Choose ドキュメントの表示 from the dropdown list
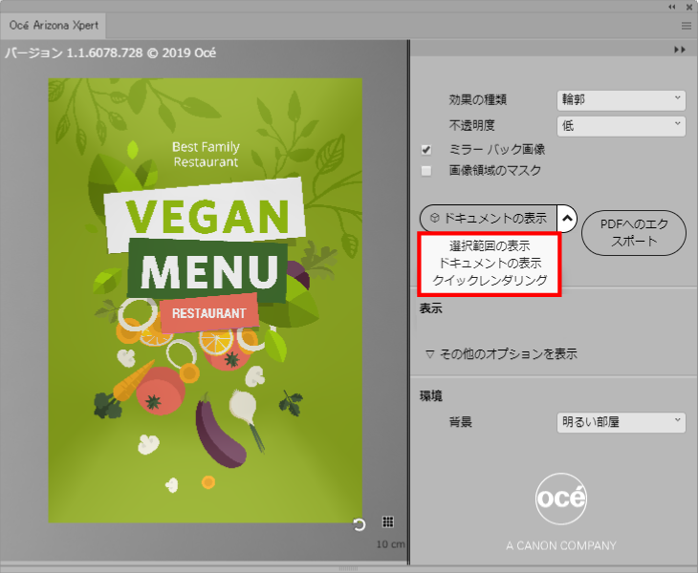This screenshot has height=573, width=698. (490, 264)
